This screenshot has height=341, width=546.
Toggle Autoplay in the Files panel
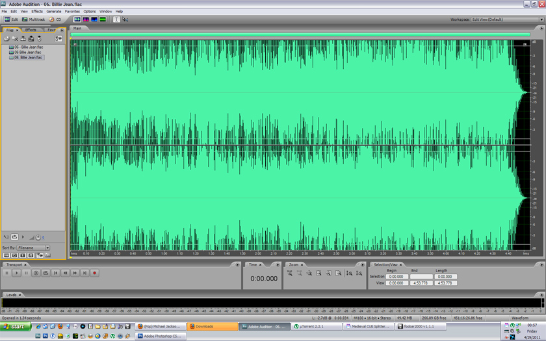coord(6,237)
